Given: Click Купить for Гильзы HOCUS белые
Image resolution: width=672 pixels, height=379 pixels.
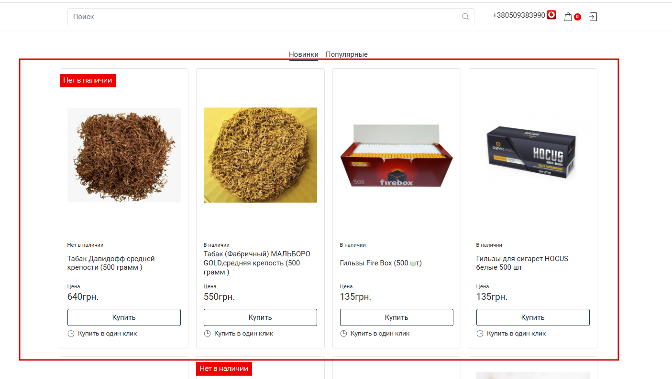Looking at the screenshot, I should click(x=533, y=317).
